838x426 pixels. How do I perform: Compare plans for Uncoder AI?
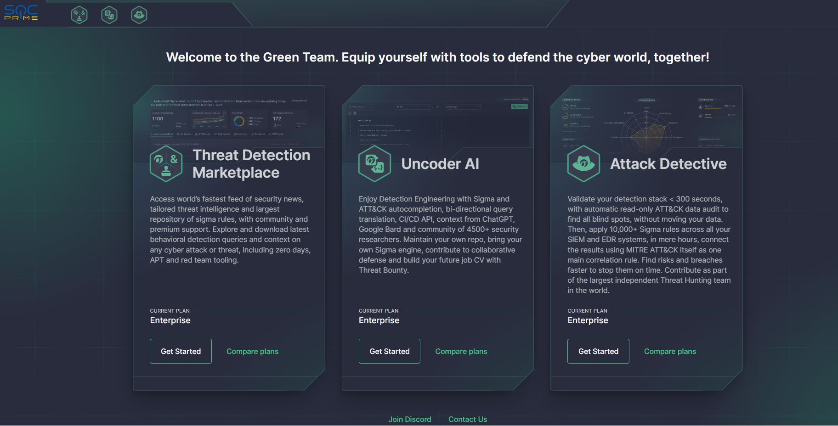[461, 351]
